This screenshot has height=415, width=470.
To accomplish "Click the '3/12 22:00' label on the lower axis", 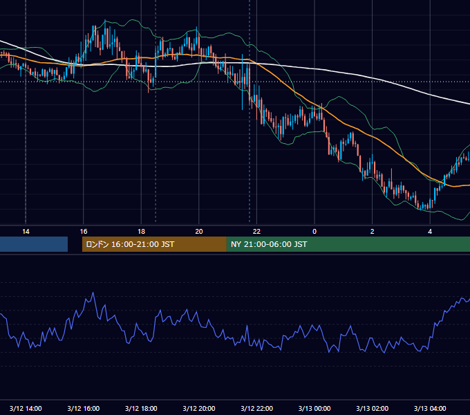I will tap(257, 408).
